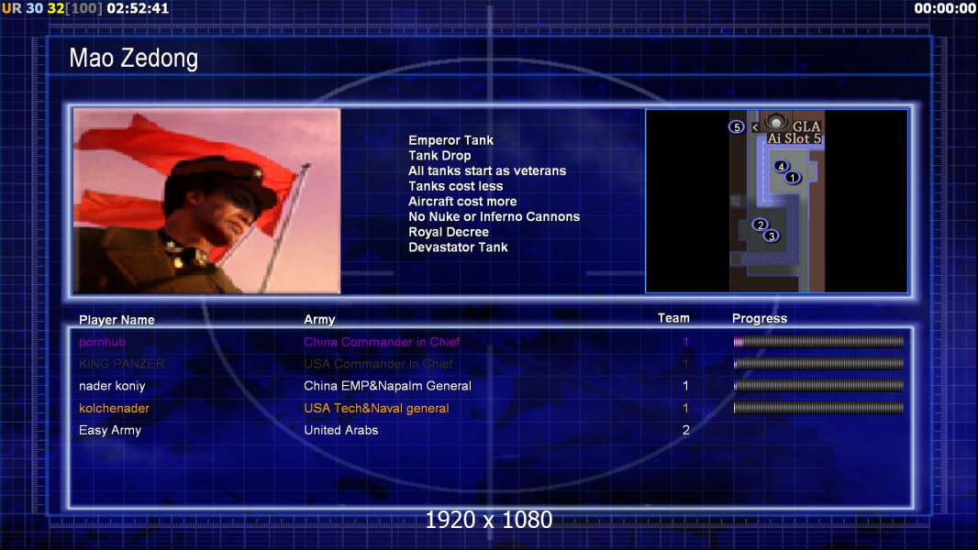Click the Mao Zedong general portrait
The height and width of the screenshot is (550, 978).
point(207,201)
